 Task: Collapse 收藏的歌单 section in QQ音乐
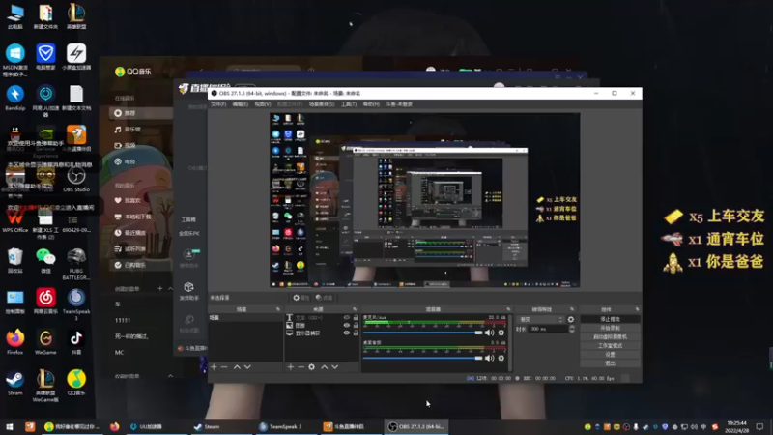170,376
